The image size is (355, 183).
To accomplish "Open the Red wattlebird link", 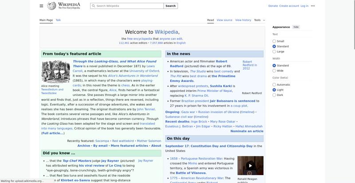I will point(123,141).
